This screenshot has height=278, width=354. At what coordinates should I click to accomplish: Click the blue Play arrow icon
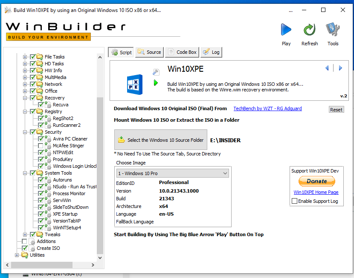(286, 29)
